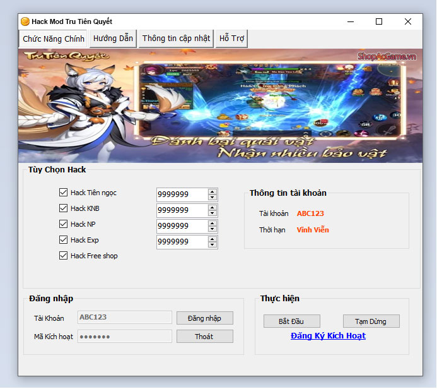The image size is (437, 389).
Task: Switch to the Chức Năng Chính tab
Action: [53, 39]
